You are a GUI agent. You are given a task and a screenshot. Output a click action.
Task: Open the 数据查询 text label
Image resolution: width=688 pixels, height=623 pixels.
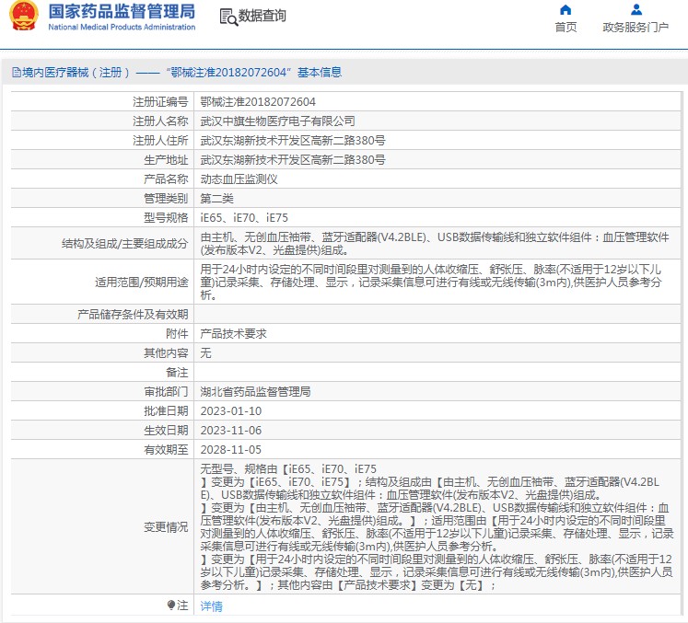tap(262, 17)
